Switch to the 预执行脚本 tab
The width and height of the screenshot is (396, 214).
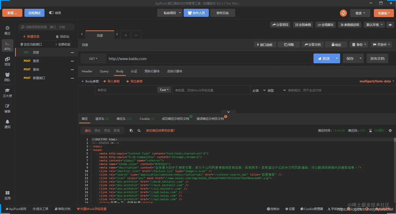tap(152, 71)
